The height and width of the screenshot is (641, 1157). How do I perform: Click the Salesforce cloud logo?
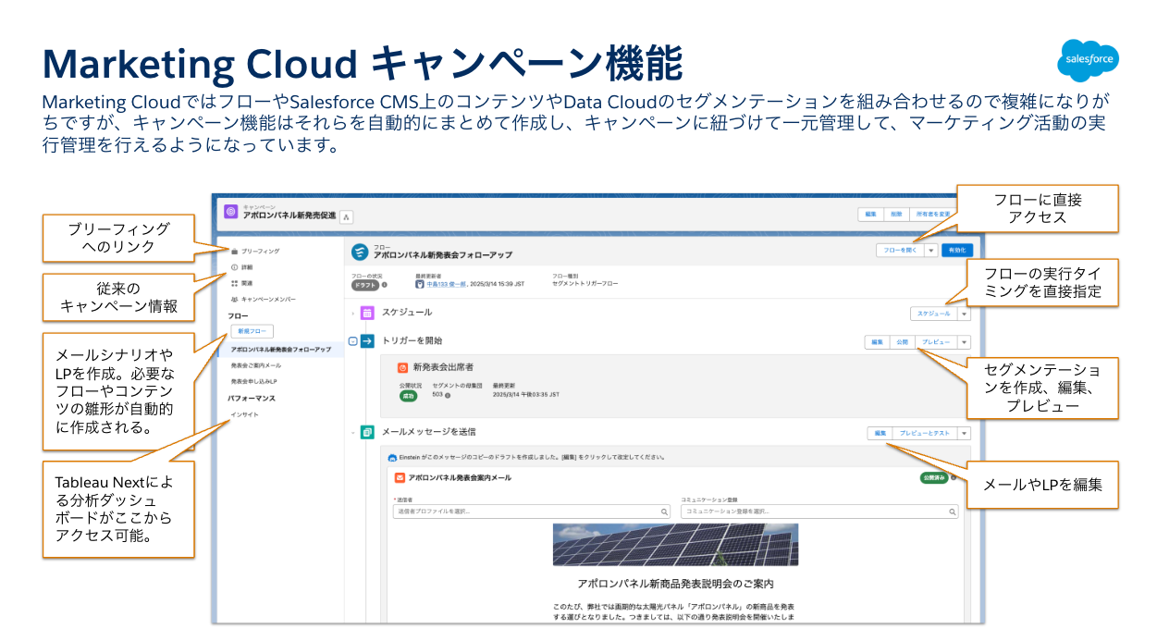point(1089,60)
